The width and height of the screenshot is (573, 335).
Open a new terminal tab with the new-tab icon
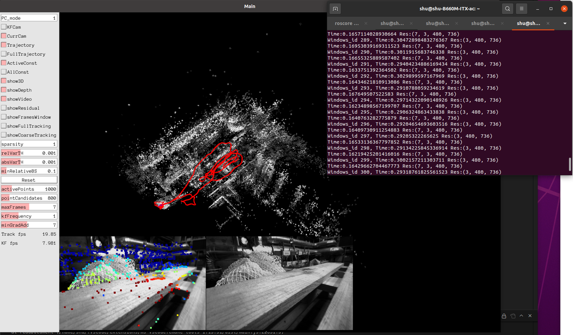pos(335,9)
